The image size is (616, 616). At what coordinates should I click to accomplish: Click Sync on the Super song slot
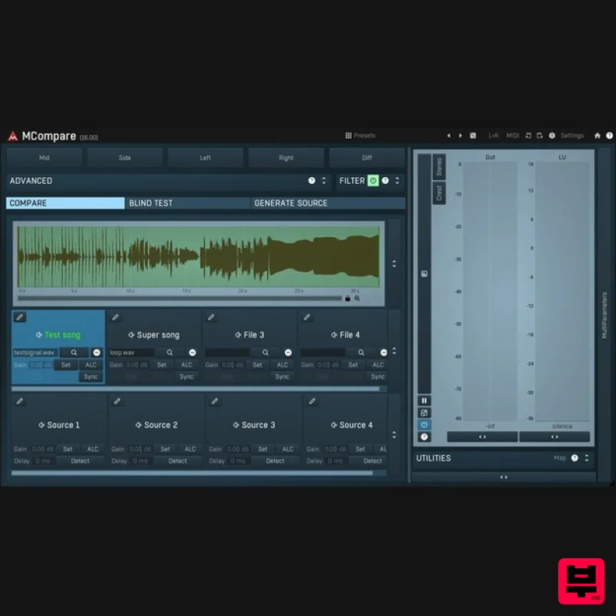pyautogui.click(x=186, y=377)
